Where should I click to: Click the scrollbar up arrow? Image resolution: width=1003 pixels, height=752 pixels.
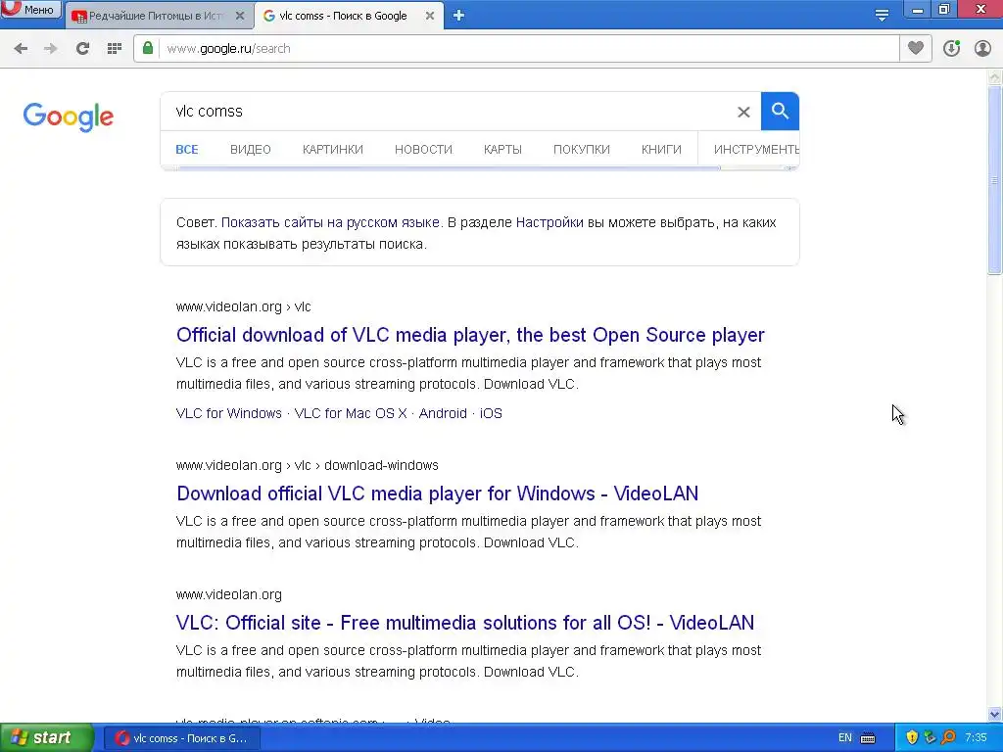tap(995, 77)
